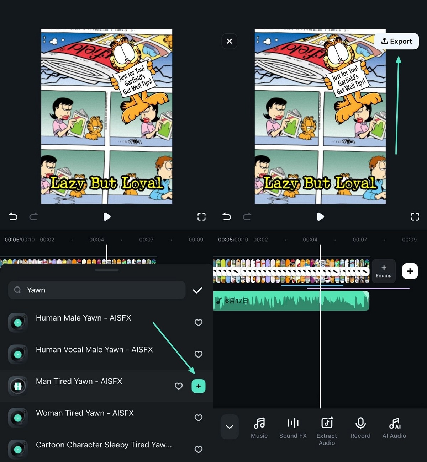Play the preview in the sound search screen
Viewport: 427px width, 462px height.
(107, 216)
